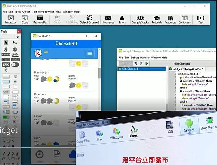Click the redo arrow in Code Editor
The image size is (217, 165).
point(141,64)
